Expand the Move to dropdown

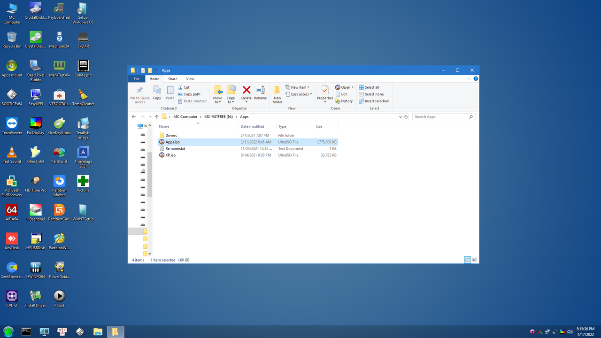(217, 100)
